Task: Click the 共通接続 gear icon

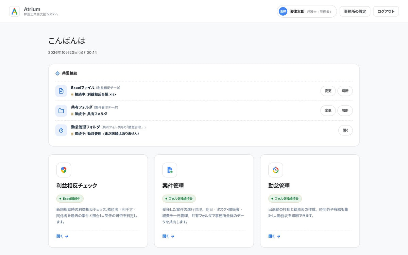Action: [57, 73]
